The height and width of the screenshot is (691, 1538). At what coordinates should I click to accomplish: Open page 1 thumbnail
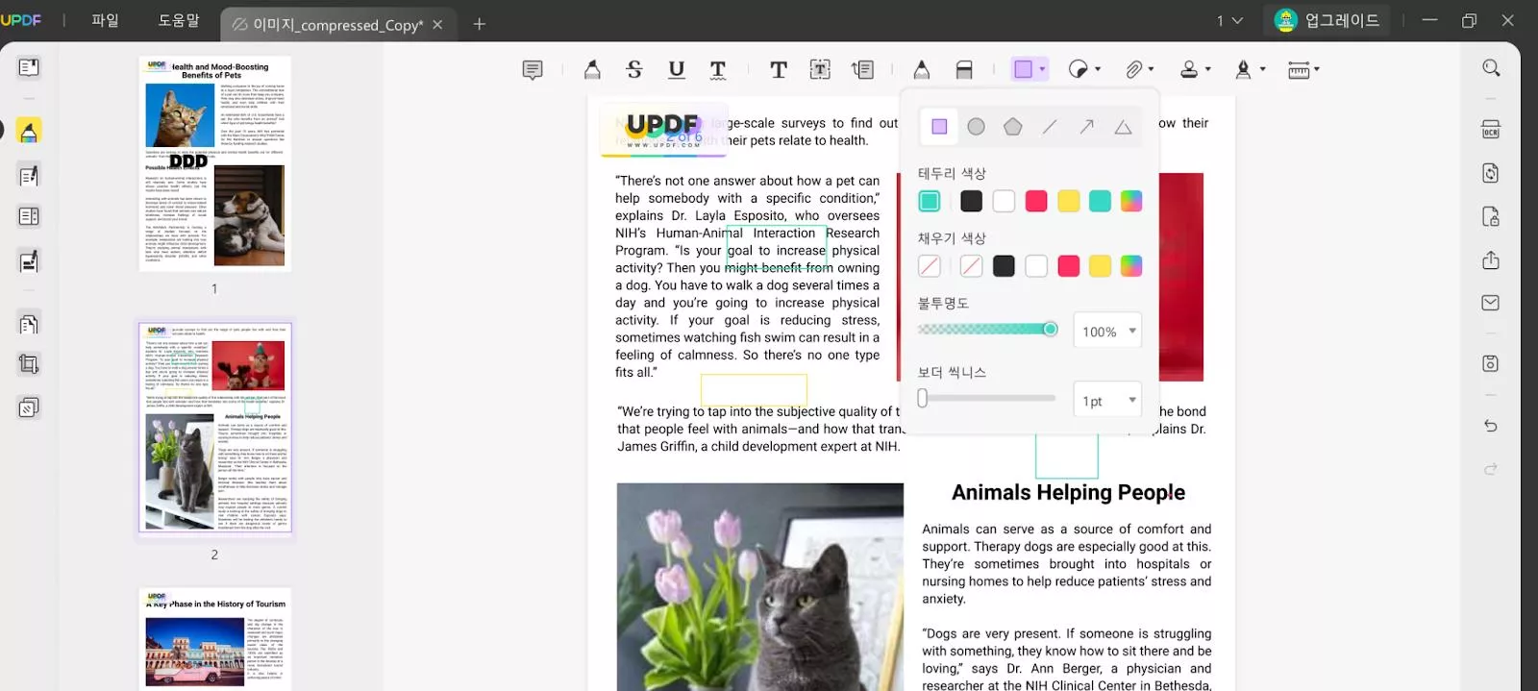coord(215,163)
